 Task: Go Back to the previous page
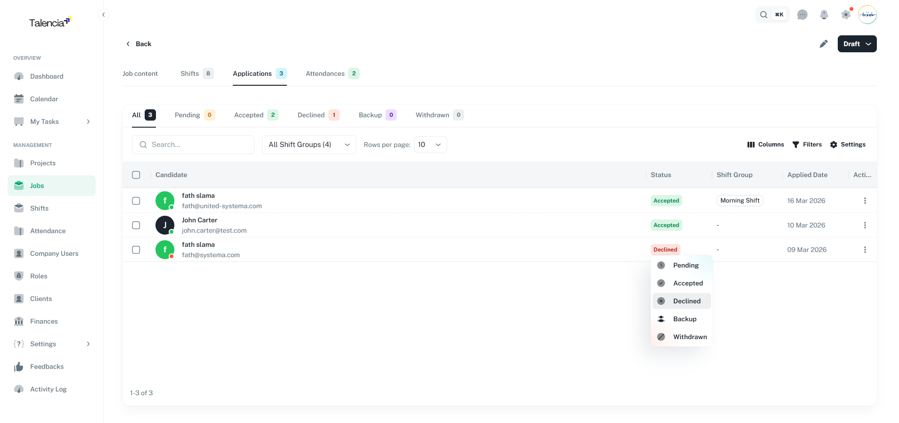tap(139, 44)
